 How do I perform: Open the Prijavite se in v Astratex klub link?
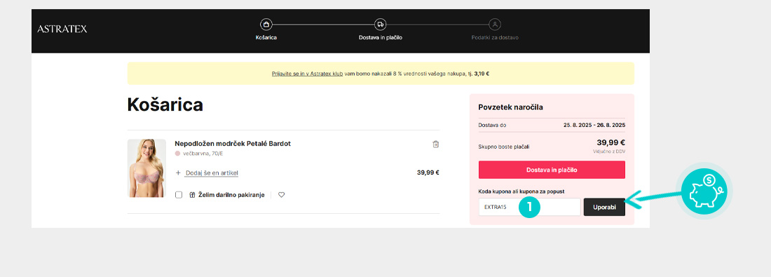[x=307, y=74]
